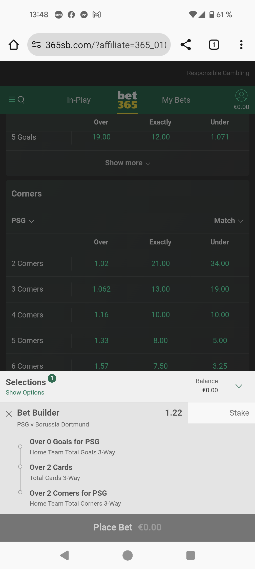Tap the browser home icon

(14, 45)
